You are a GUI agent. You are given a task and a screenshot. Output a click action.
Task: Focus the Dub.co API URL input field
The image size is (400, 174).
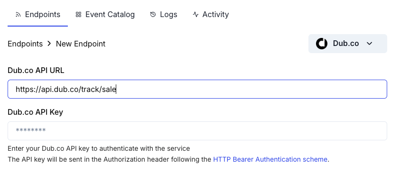coord(197,89)
